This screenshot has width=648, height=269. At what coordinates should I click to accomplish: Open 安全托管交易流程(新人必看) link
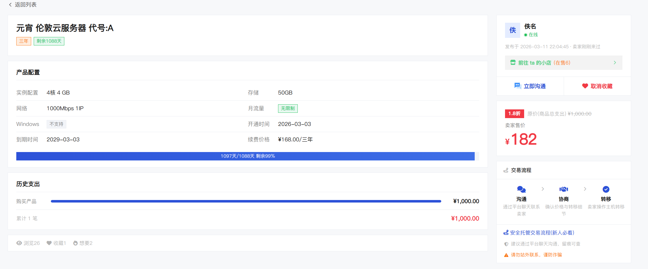pyautogui.click(x=542, y=233)
